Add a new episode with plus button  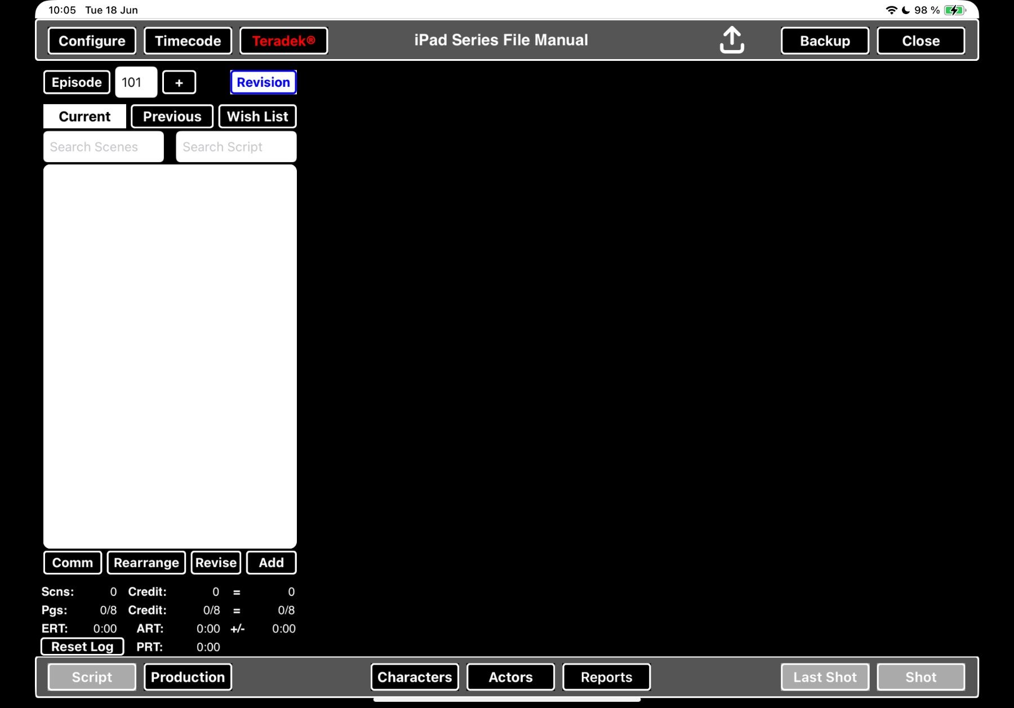(x=179, y=82)
